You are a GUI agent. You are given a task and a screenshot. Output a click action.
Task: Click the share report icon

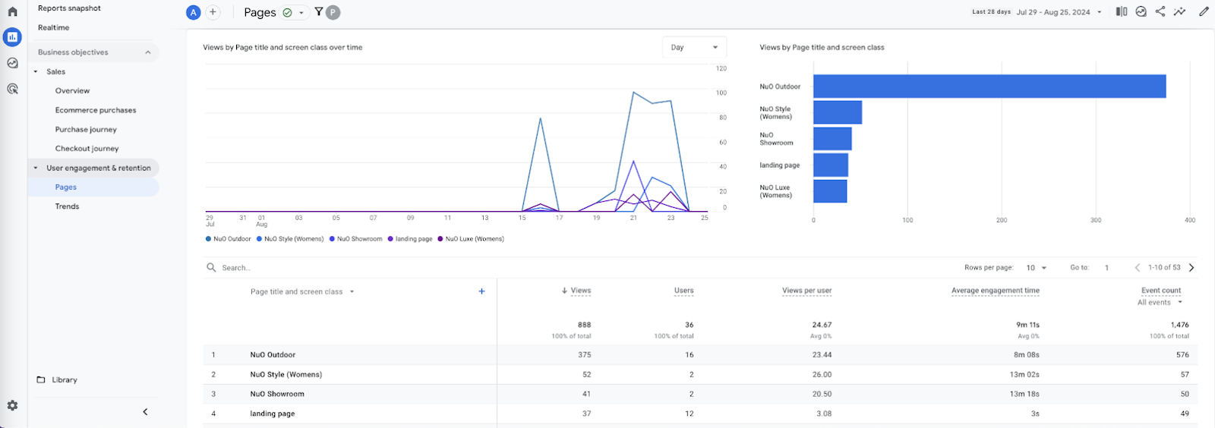click(x=1160, y=11)
